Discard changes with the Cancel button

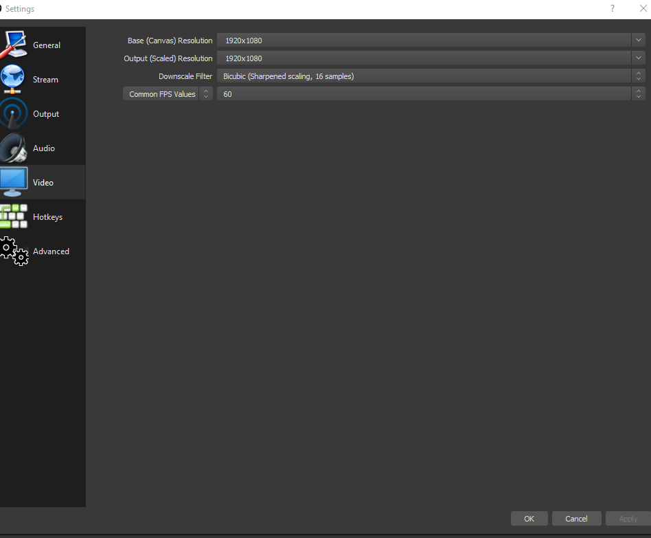coord(576,519)
